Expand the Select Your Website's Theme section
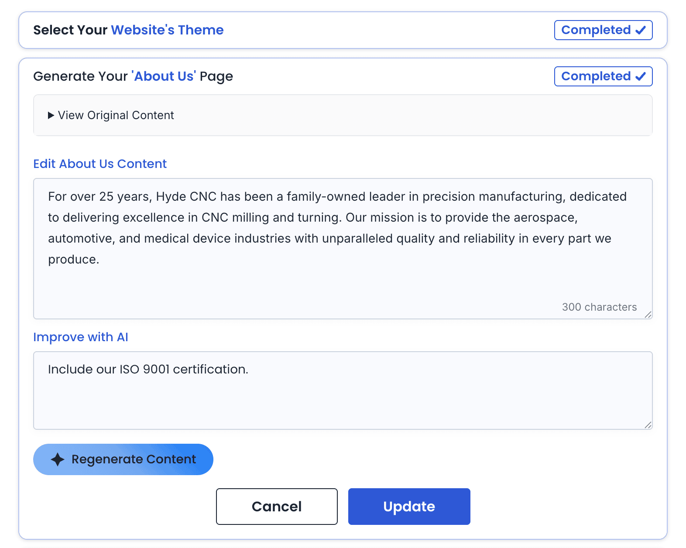Image resolution: width=686 pixels, height=548 pixels. pyautogui.click(x=128, y=30)
